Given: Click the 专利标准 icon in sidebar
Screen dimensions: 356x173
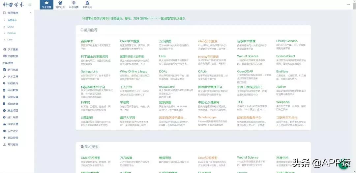Looking at the screenshot, I should [x=5, y=144].
